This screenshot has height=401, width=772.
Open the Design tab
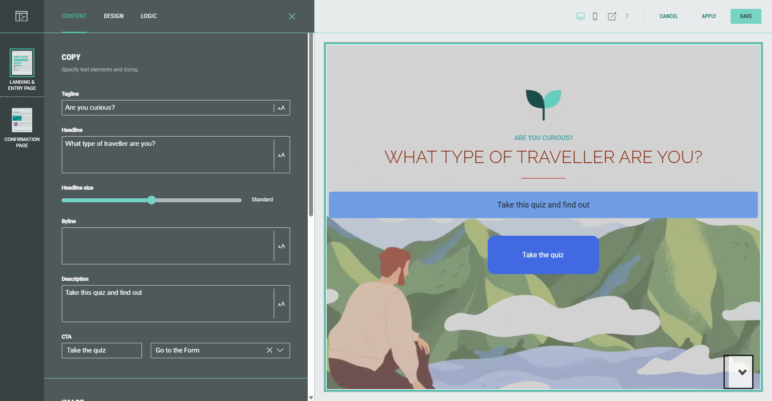point(113,16)
